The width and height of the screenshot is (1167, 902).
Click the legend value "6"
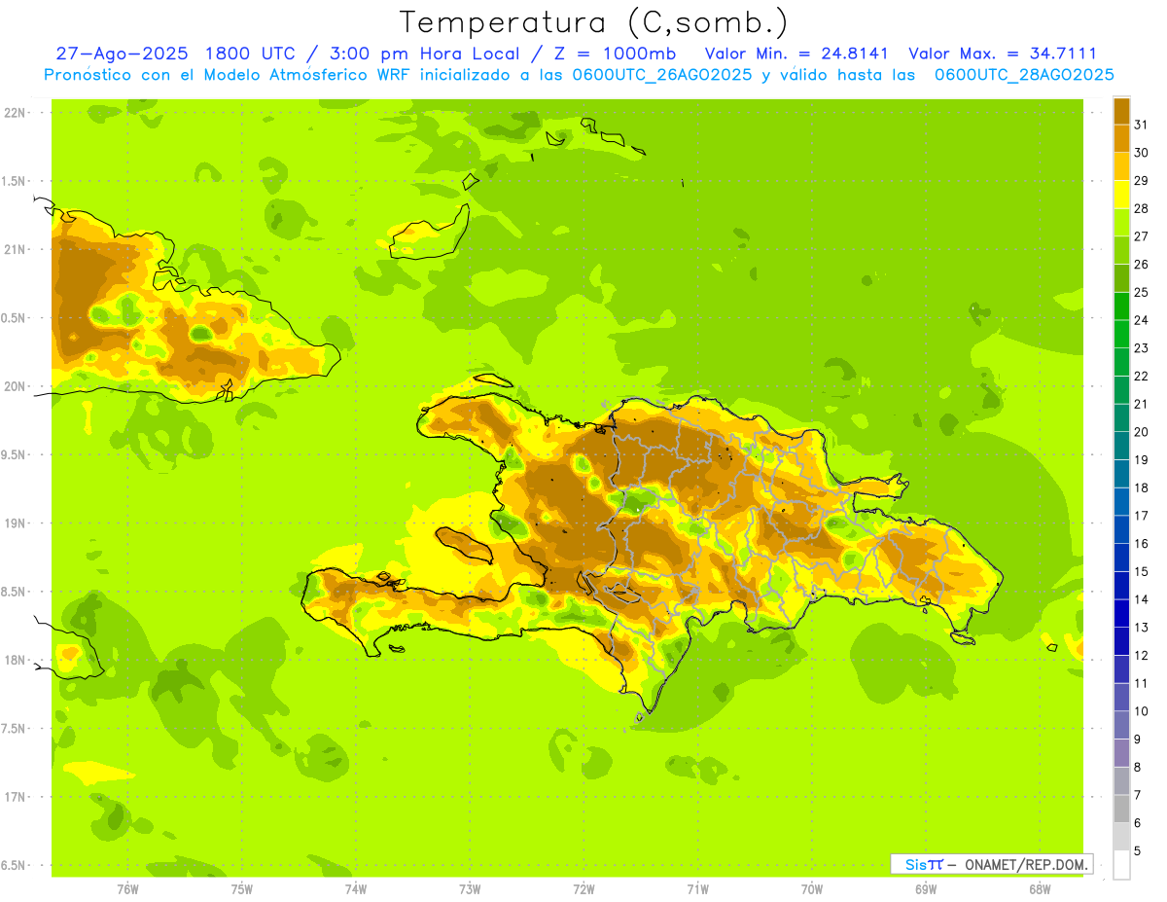pyautogui.click(x=1138, y=823)
